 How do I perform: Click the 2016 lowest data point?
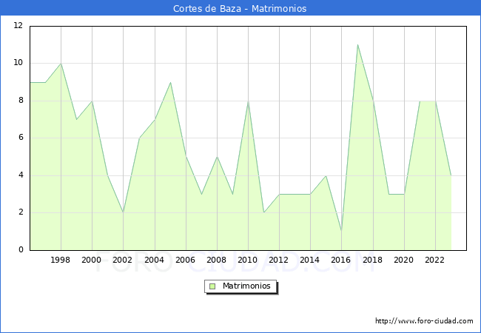tap(341, 231)
